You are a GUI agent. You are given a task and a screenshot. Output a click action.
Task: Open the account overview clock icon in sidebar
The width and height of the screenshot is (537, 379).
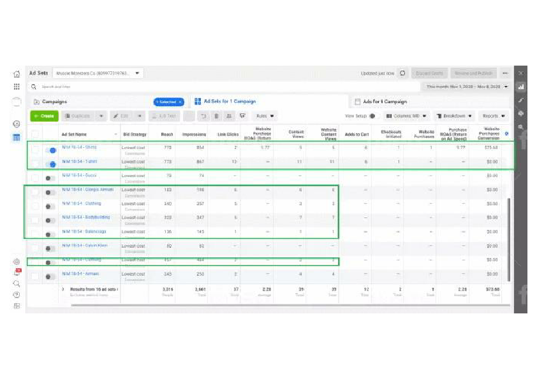tap(17, 124)
